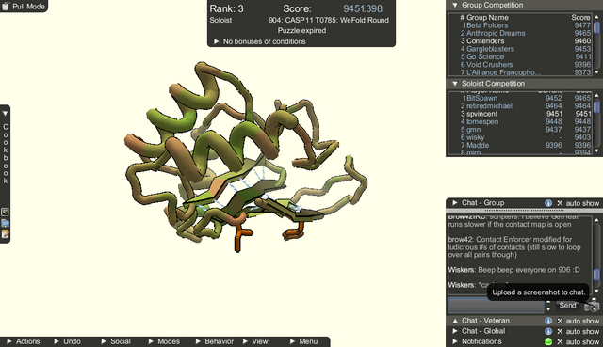Viewport: 603px width, 347px height.
Task: Click the puzzle title CASP11 T0785
Action: click(x=329, y=20)
